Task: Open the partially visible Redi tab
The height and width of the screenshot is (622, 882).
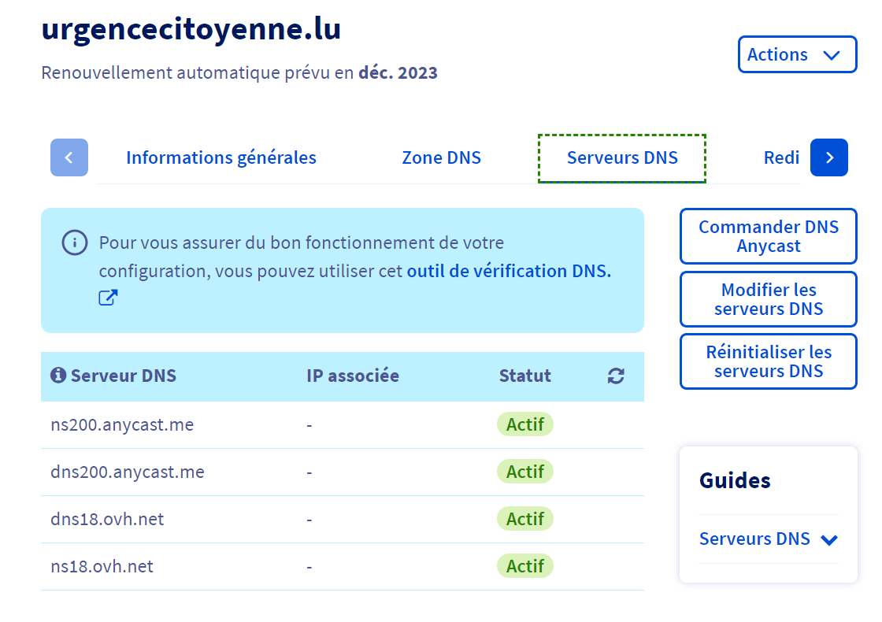Action: tap(780, 157)
